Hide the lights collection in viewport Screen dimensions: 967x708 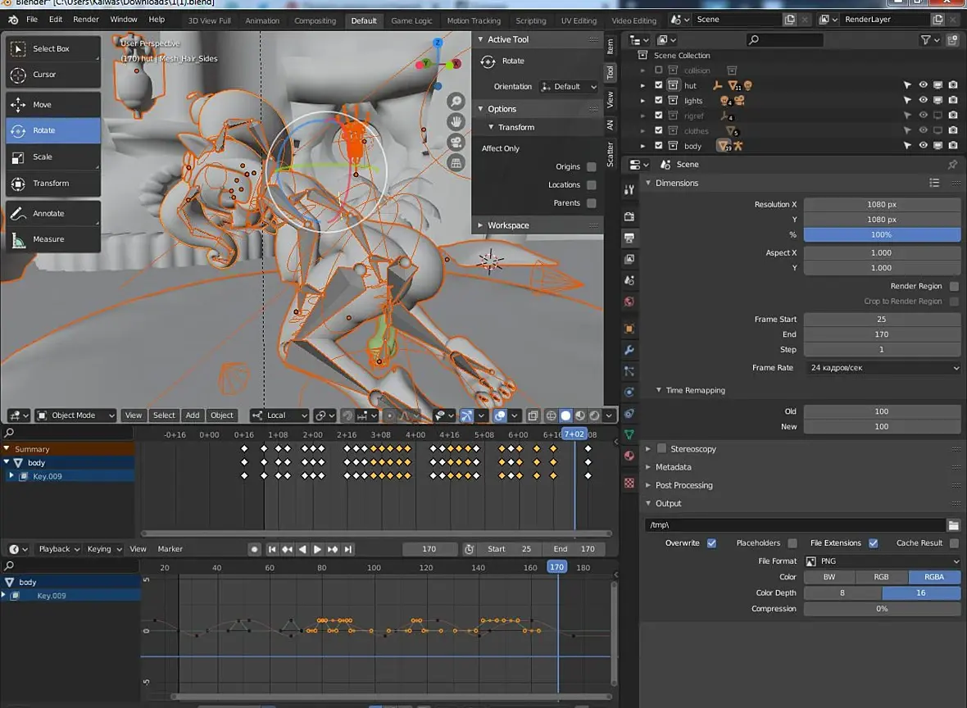coord(923,101)
